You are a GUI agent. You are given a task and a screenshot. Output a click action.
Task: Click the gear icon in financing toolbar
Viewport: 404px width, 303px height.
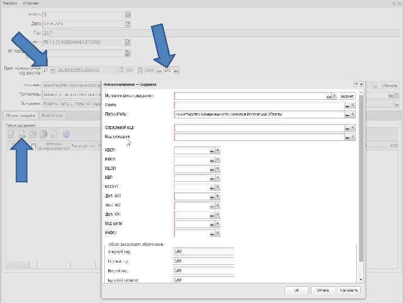pyautogui.click(x=66, y=134)
